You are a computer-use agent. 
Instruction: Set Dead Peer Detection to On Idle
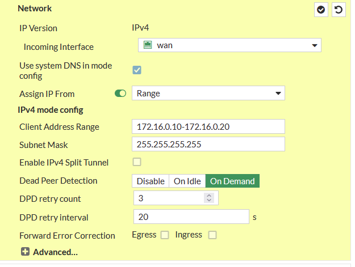tap(187, 181)
